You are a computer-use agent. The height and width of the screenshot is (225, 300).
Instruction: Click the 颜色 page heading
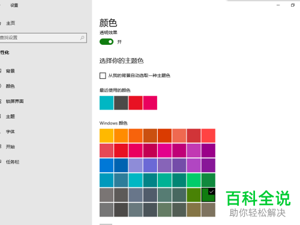(x=108, y=23)
